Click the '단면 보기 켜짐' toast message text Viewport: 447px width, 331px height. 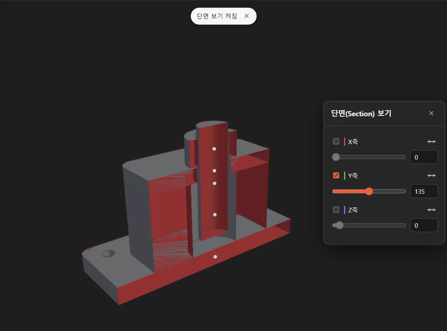click(x=217, y=16)
